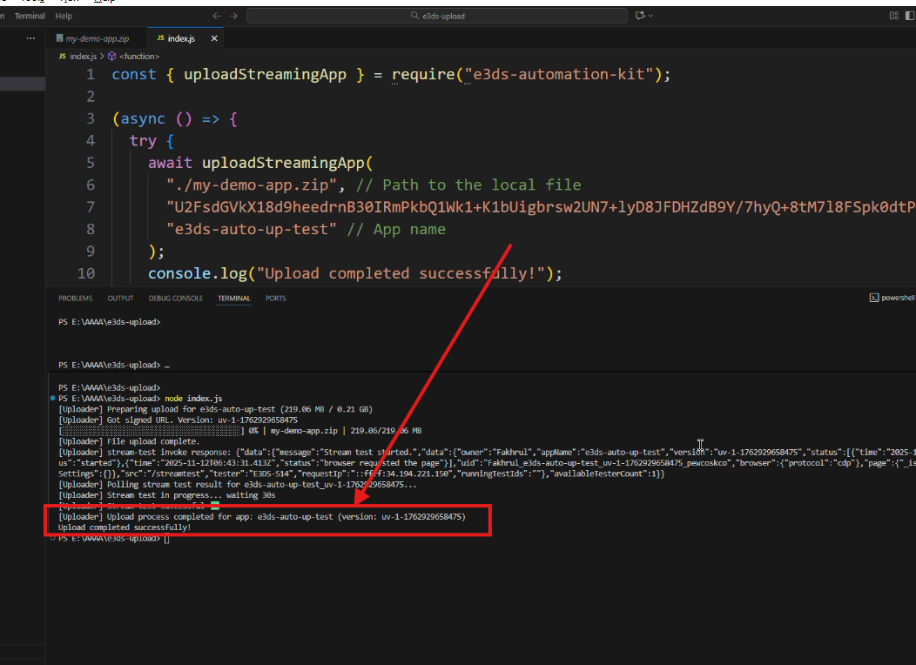The width and height of the screenshot is (916, 665).
Task: Show the Ports panel tab
Action: point(275,299)
